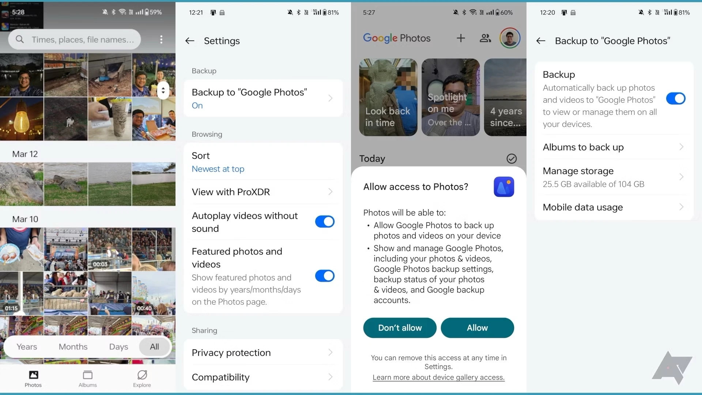Select the Years tab in photo timeline

[x=27, y=346]
